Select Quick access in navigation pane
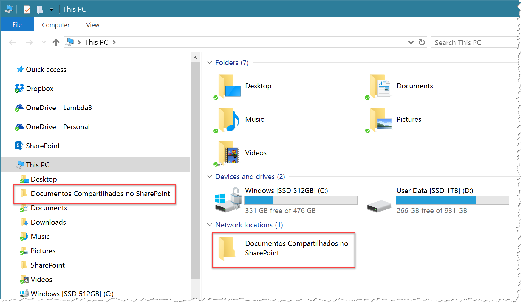This screenshot has width=523, height=304. tap(46, 70)
